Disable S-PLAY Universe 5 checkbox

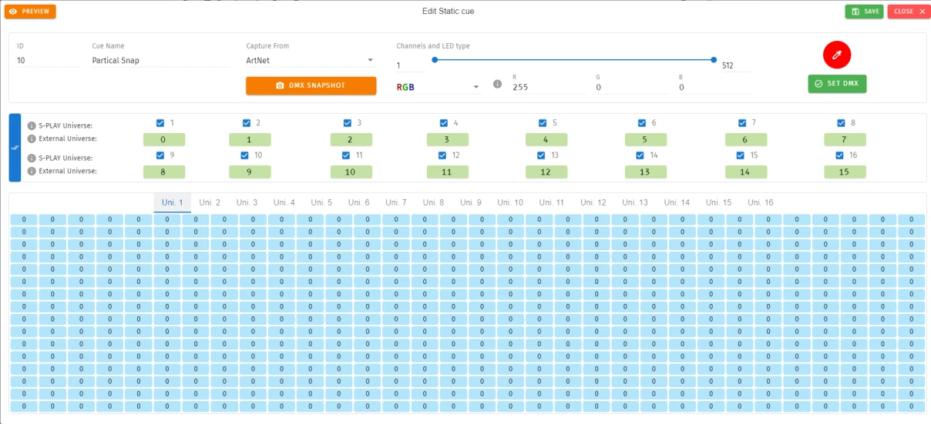[x=543, y=123]
